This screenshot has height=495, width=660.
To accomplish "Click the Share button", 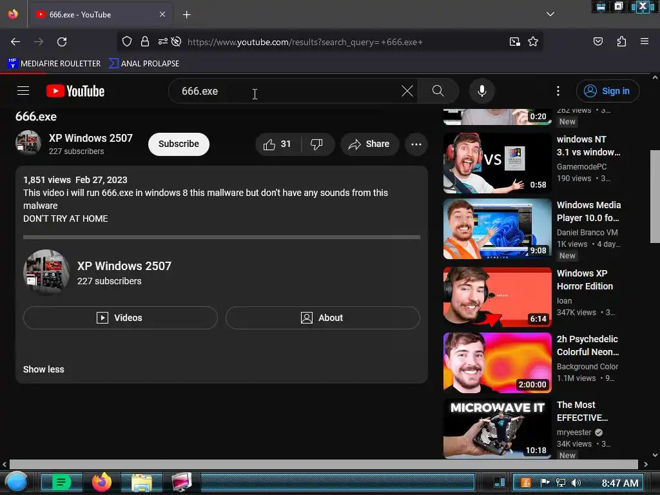I will (369, 144).
